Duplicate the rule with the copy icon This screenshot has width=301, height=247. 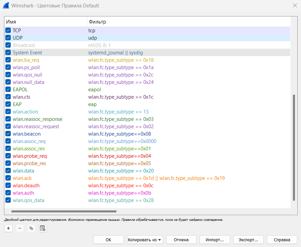[x=31, y=228]
